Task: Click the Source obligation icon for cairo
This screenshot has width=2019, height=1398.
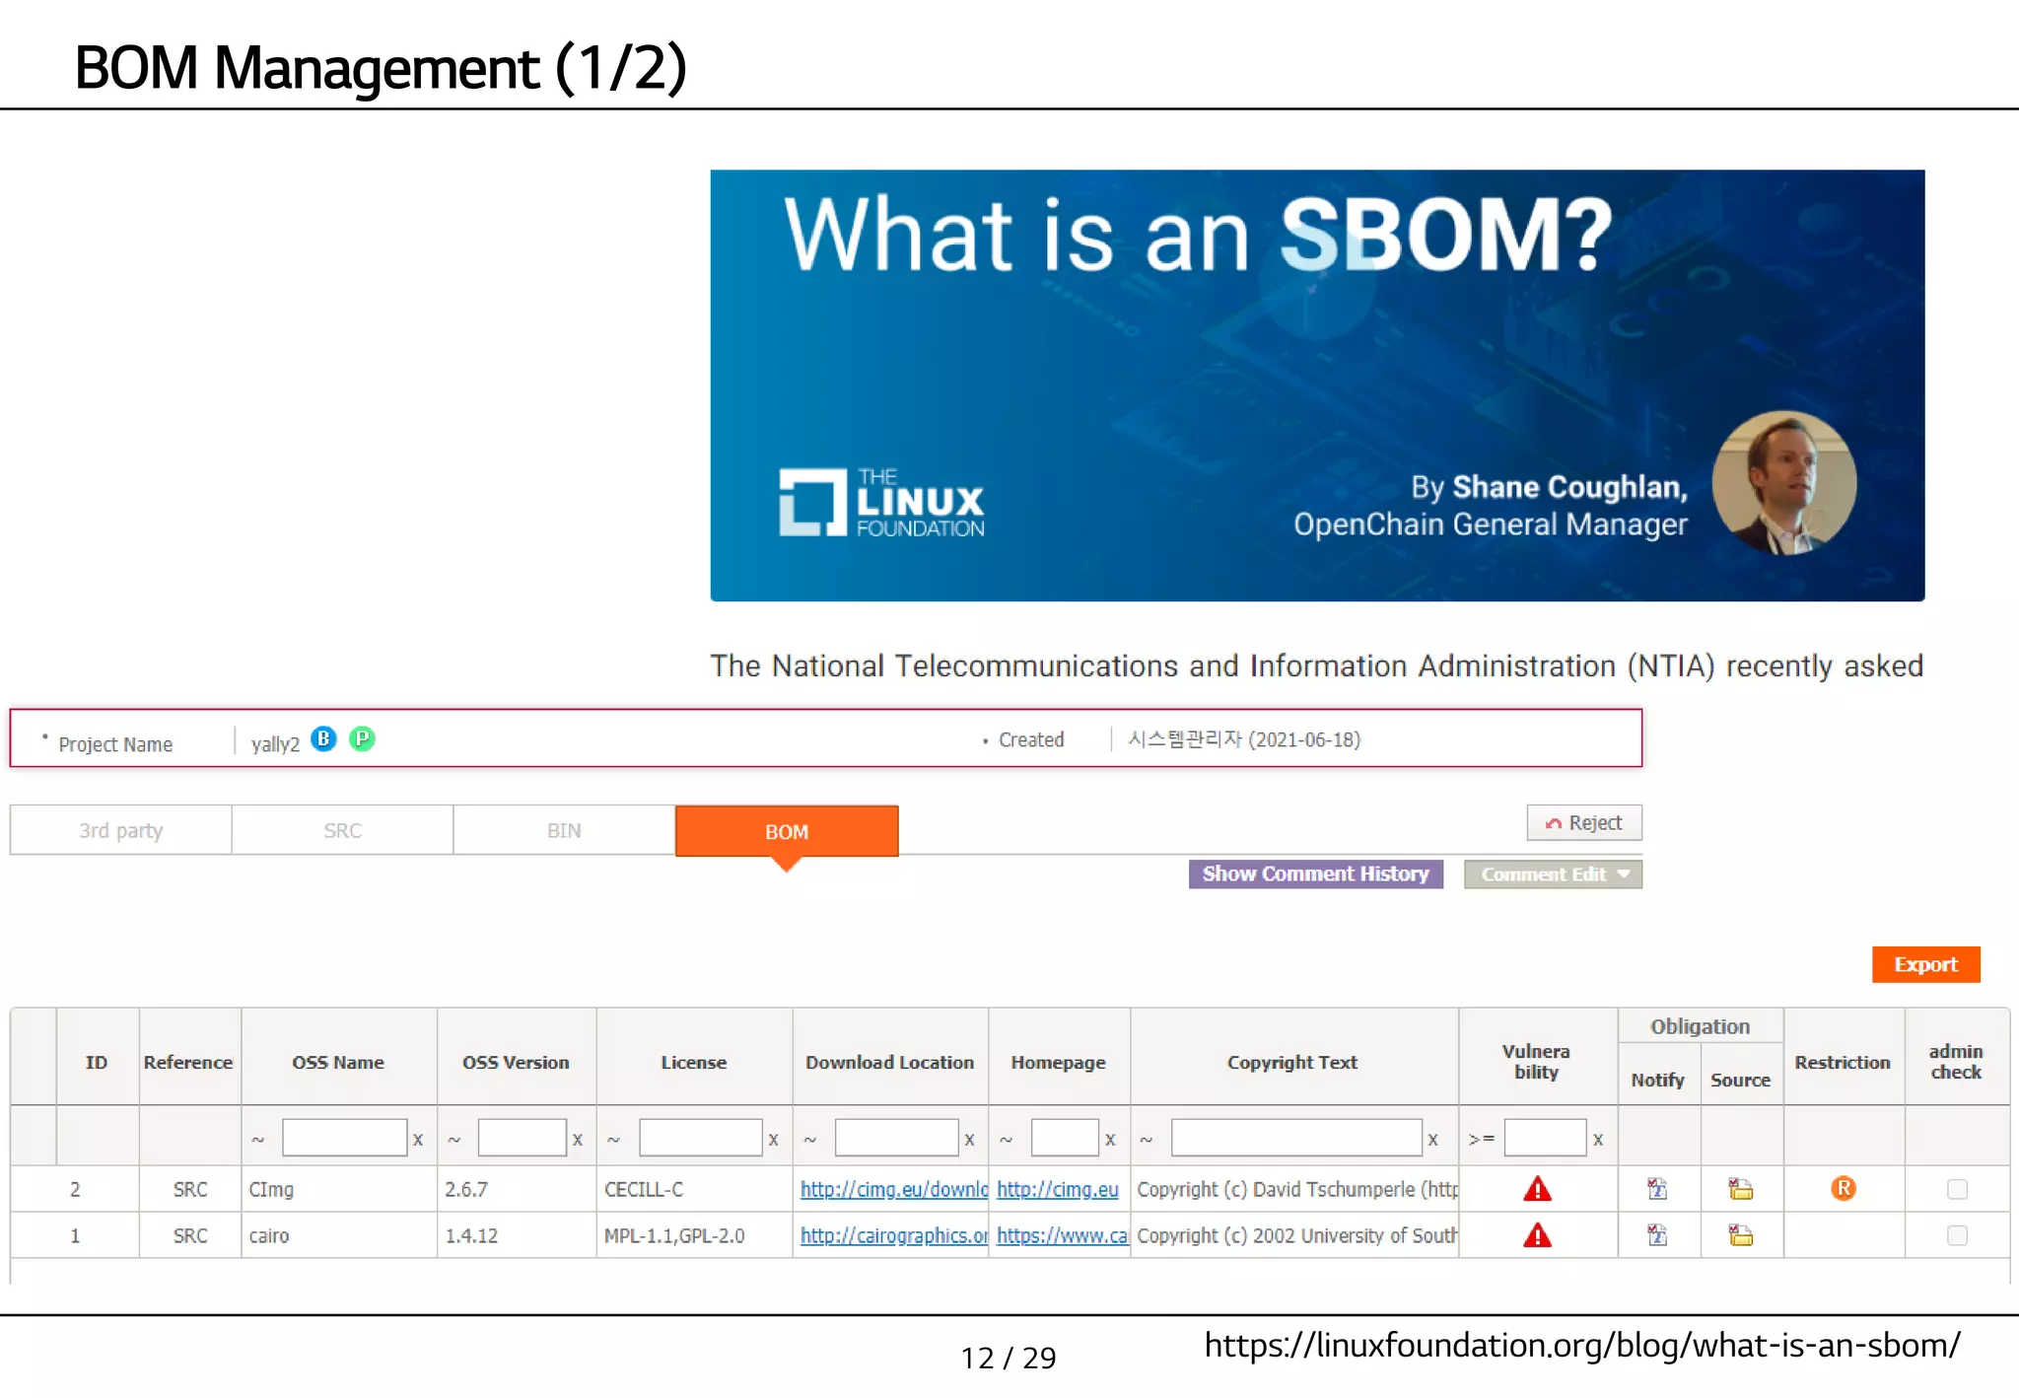Action: coord(1740,1235)
